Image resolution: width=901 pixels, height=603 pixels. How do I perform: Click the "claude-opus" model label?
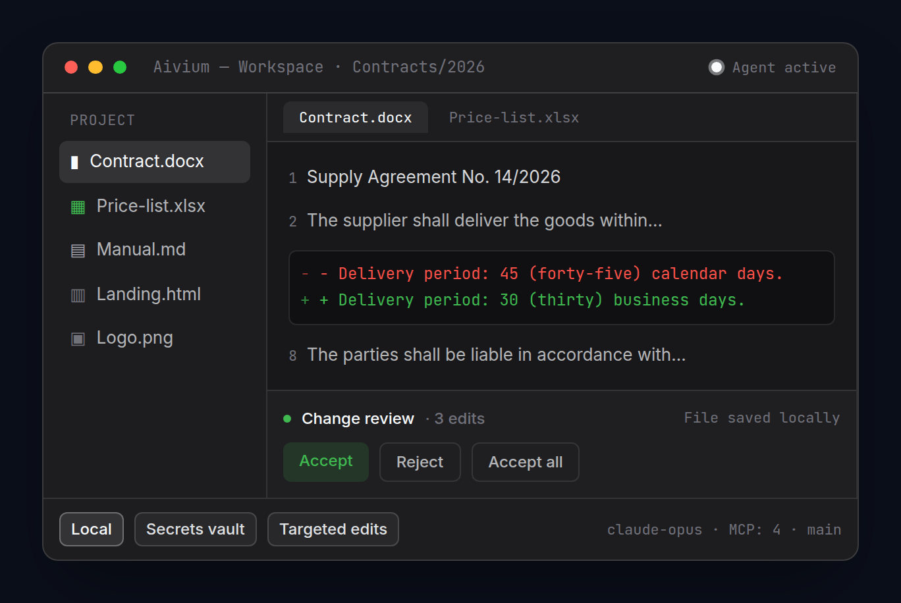click(655, 530)
